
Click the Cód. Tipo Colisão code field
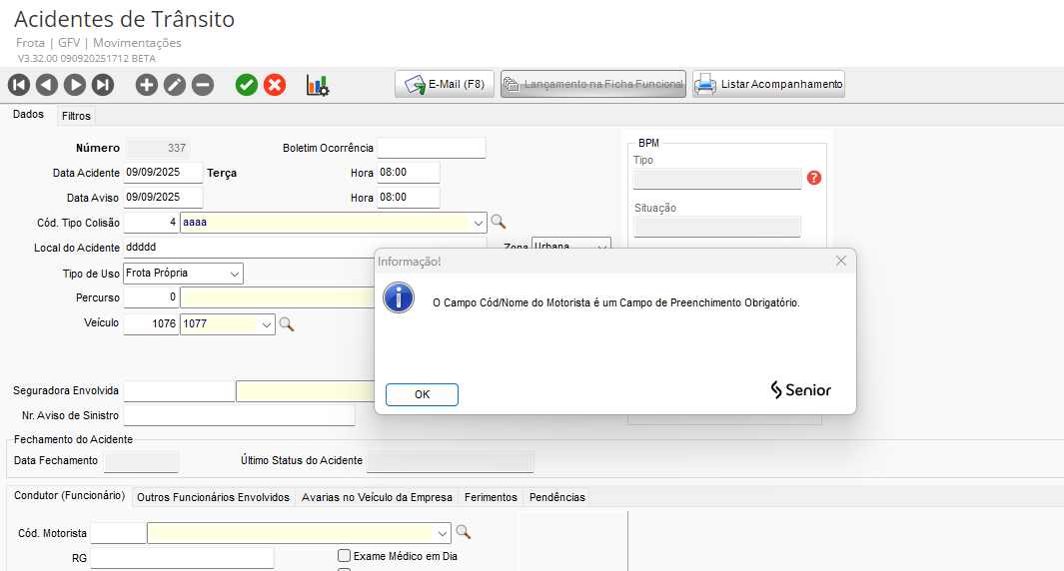[151, 223]
